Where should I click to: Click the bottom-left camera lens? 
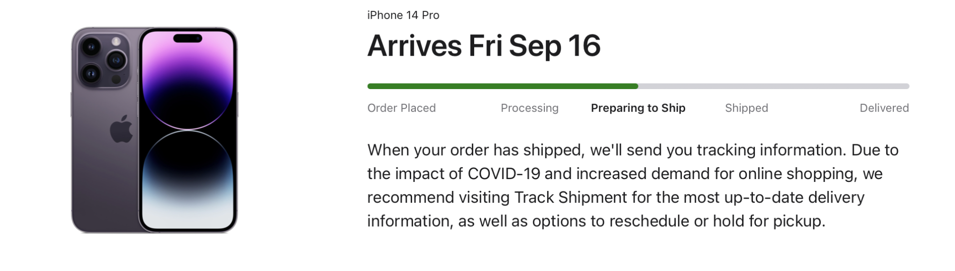click(x=91, y=74)
